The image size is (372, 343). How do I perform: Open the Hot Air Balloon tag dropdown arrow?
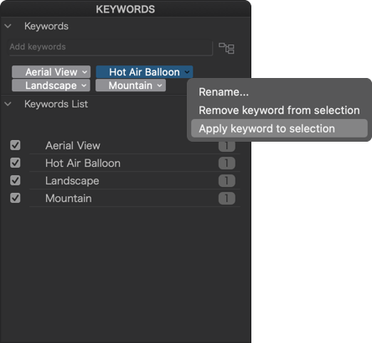187,72
